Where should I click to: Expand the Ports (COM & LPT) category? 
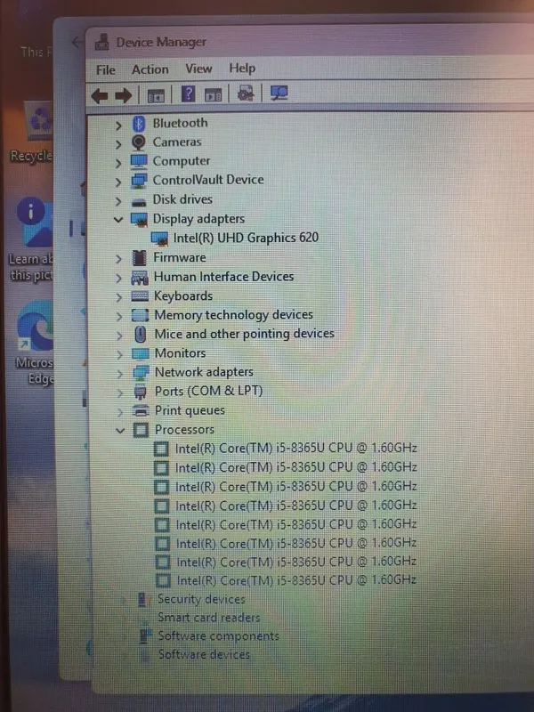pyautogui.click(x=120, y=392)
